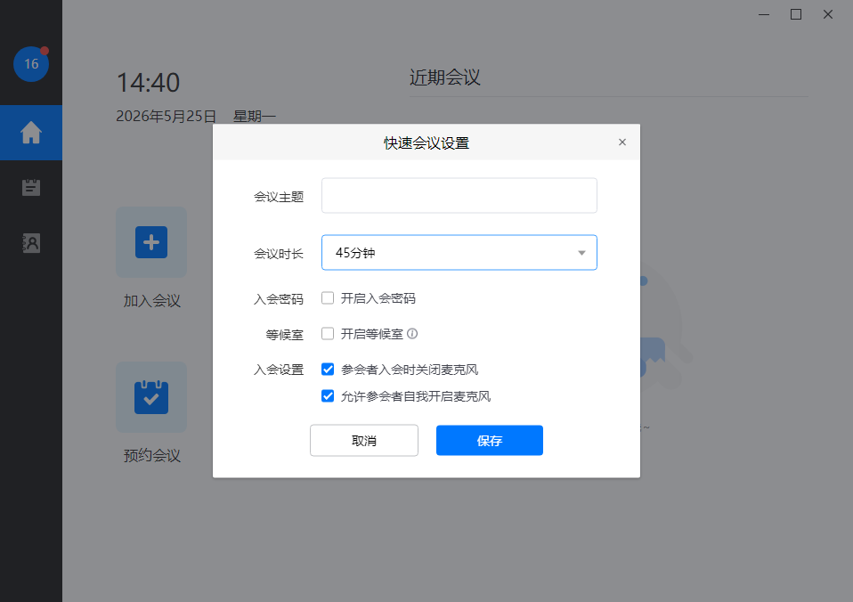Open the user avatar labeled 16
Screen dimensions: 853x602
(x=31, y=64)
